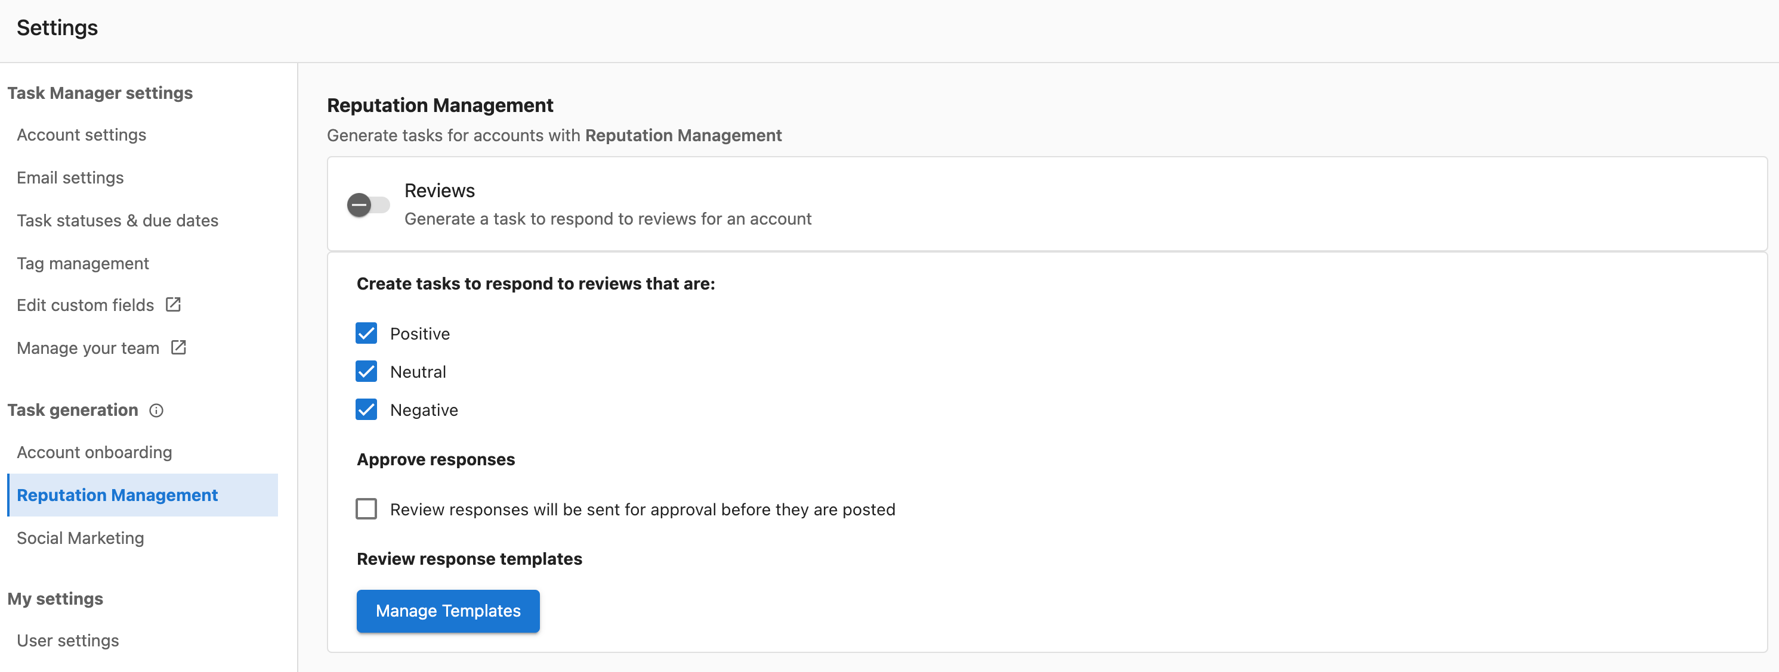Toggle the Reviews switch
This screenshot has width=1779, height=672.
pos(368,205)
